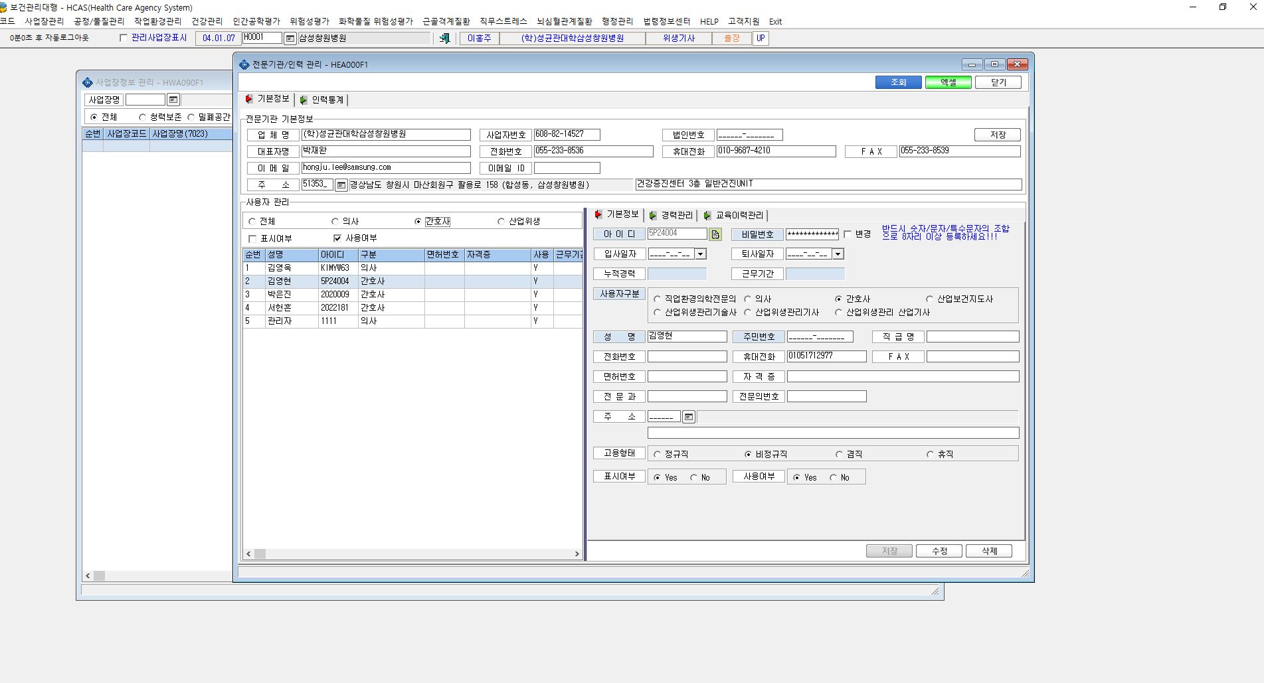This screenshot has height=683, width=1264.
Task: Click the user list horizontal scrollbar right arrow
Action: click(x=577, y=554)
